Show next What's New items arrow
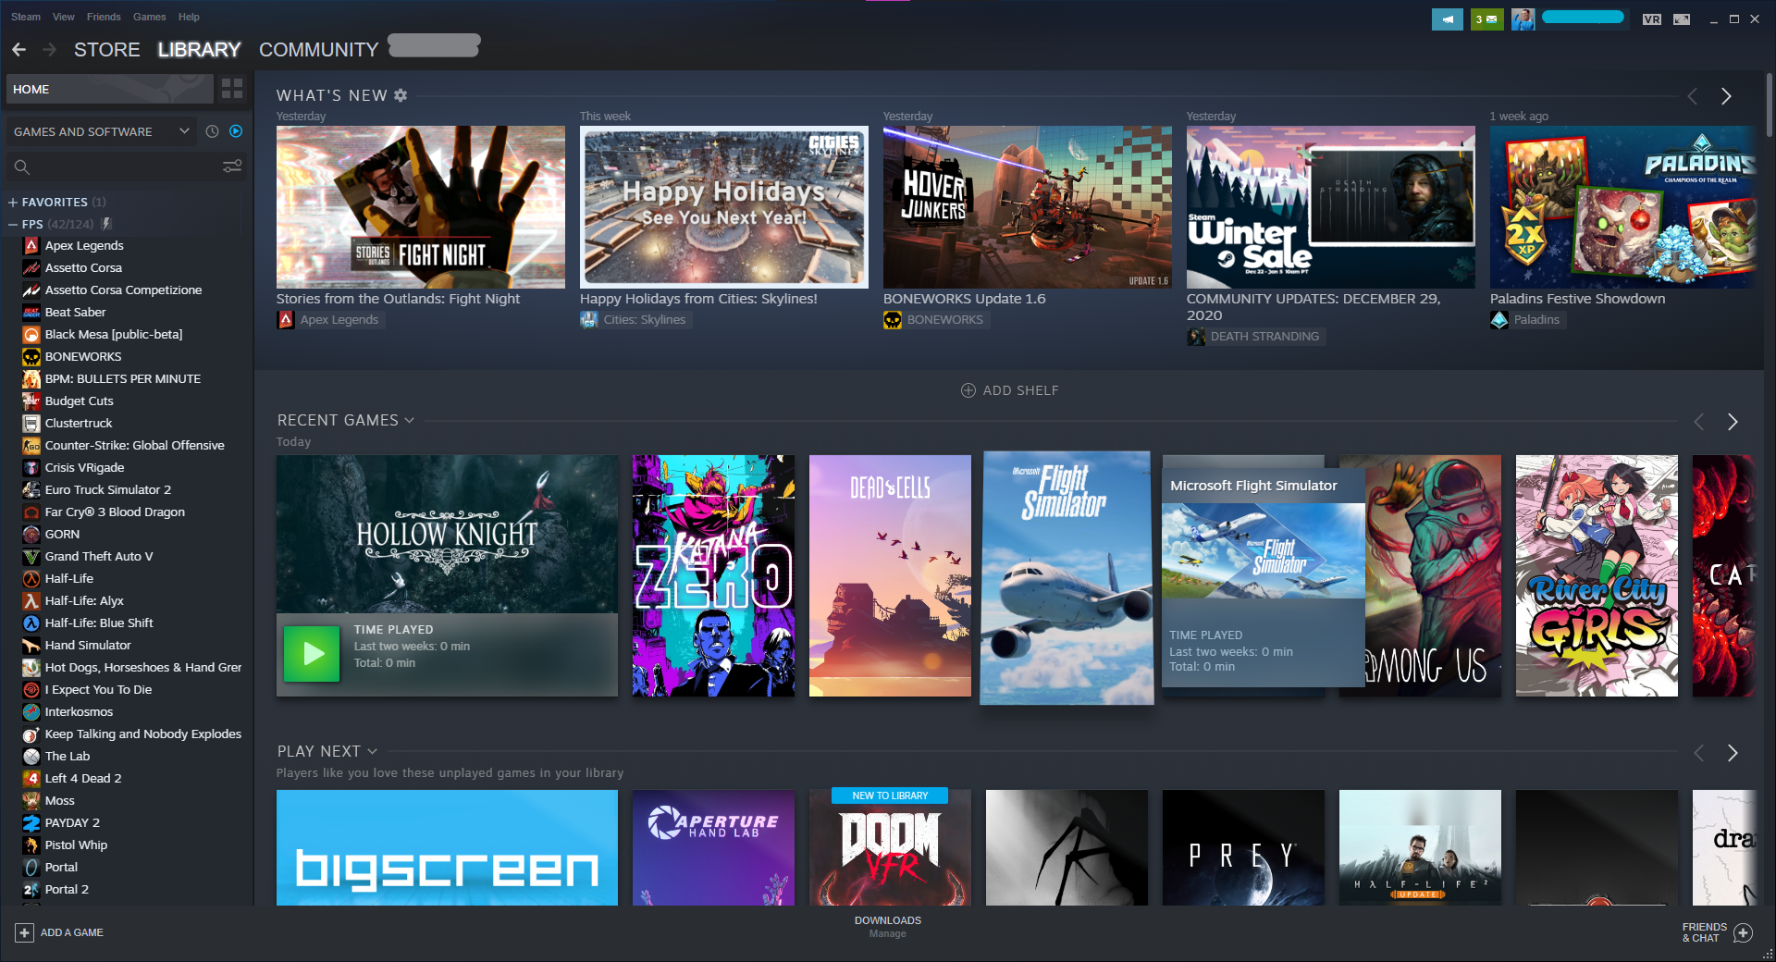Viewport: 1776px width, 962px height. [x=1726, y=96]
